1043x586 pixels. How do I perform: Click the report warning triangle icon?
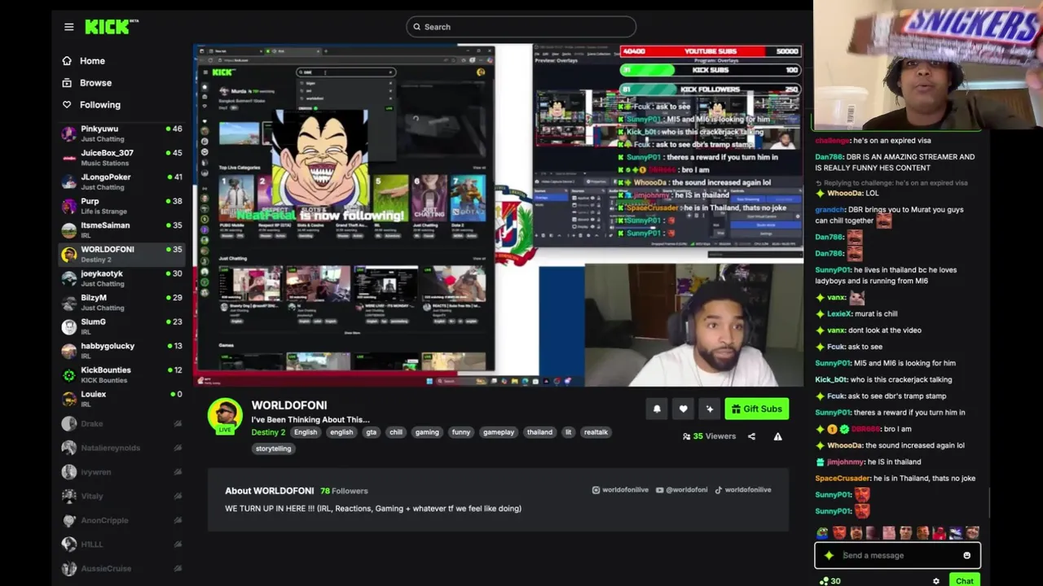777,436
